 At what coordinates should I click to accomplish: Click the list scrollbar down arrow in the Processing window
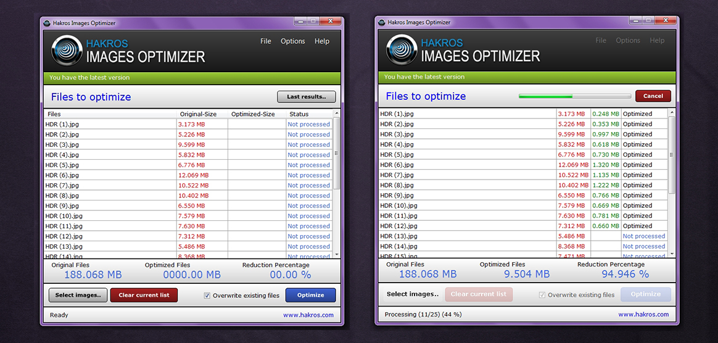[x=672, y=254]
